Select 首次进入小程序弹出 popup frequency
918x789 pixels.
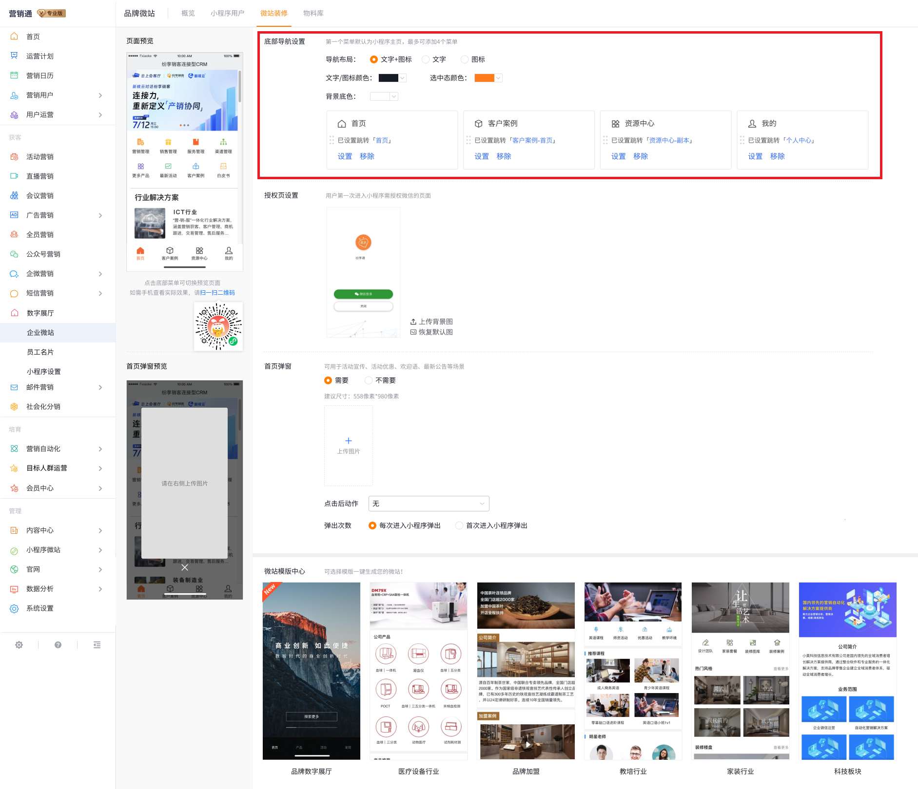click(x=459, y=525)
